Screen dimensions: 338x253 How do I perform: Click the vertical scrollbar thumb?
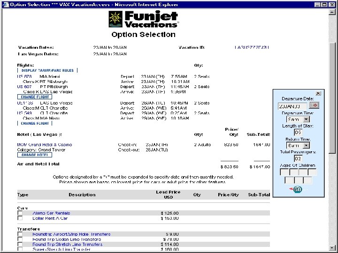point(332,98)
